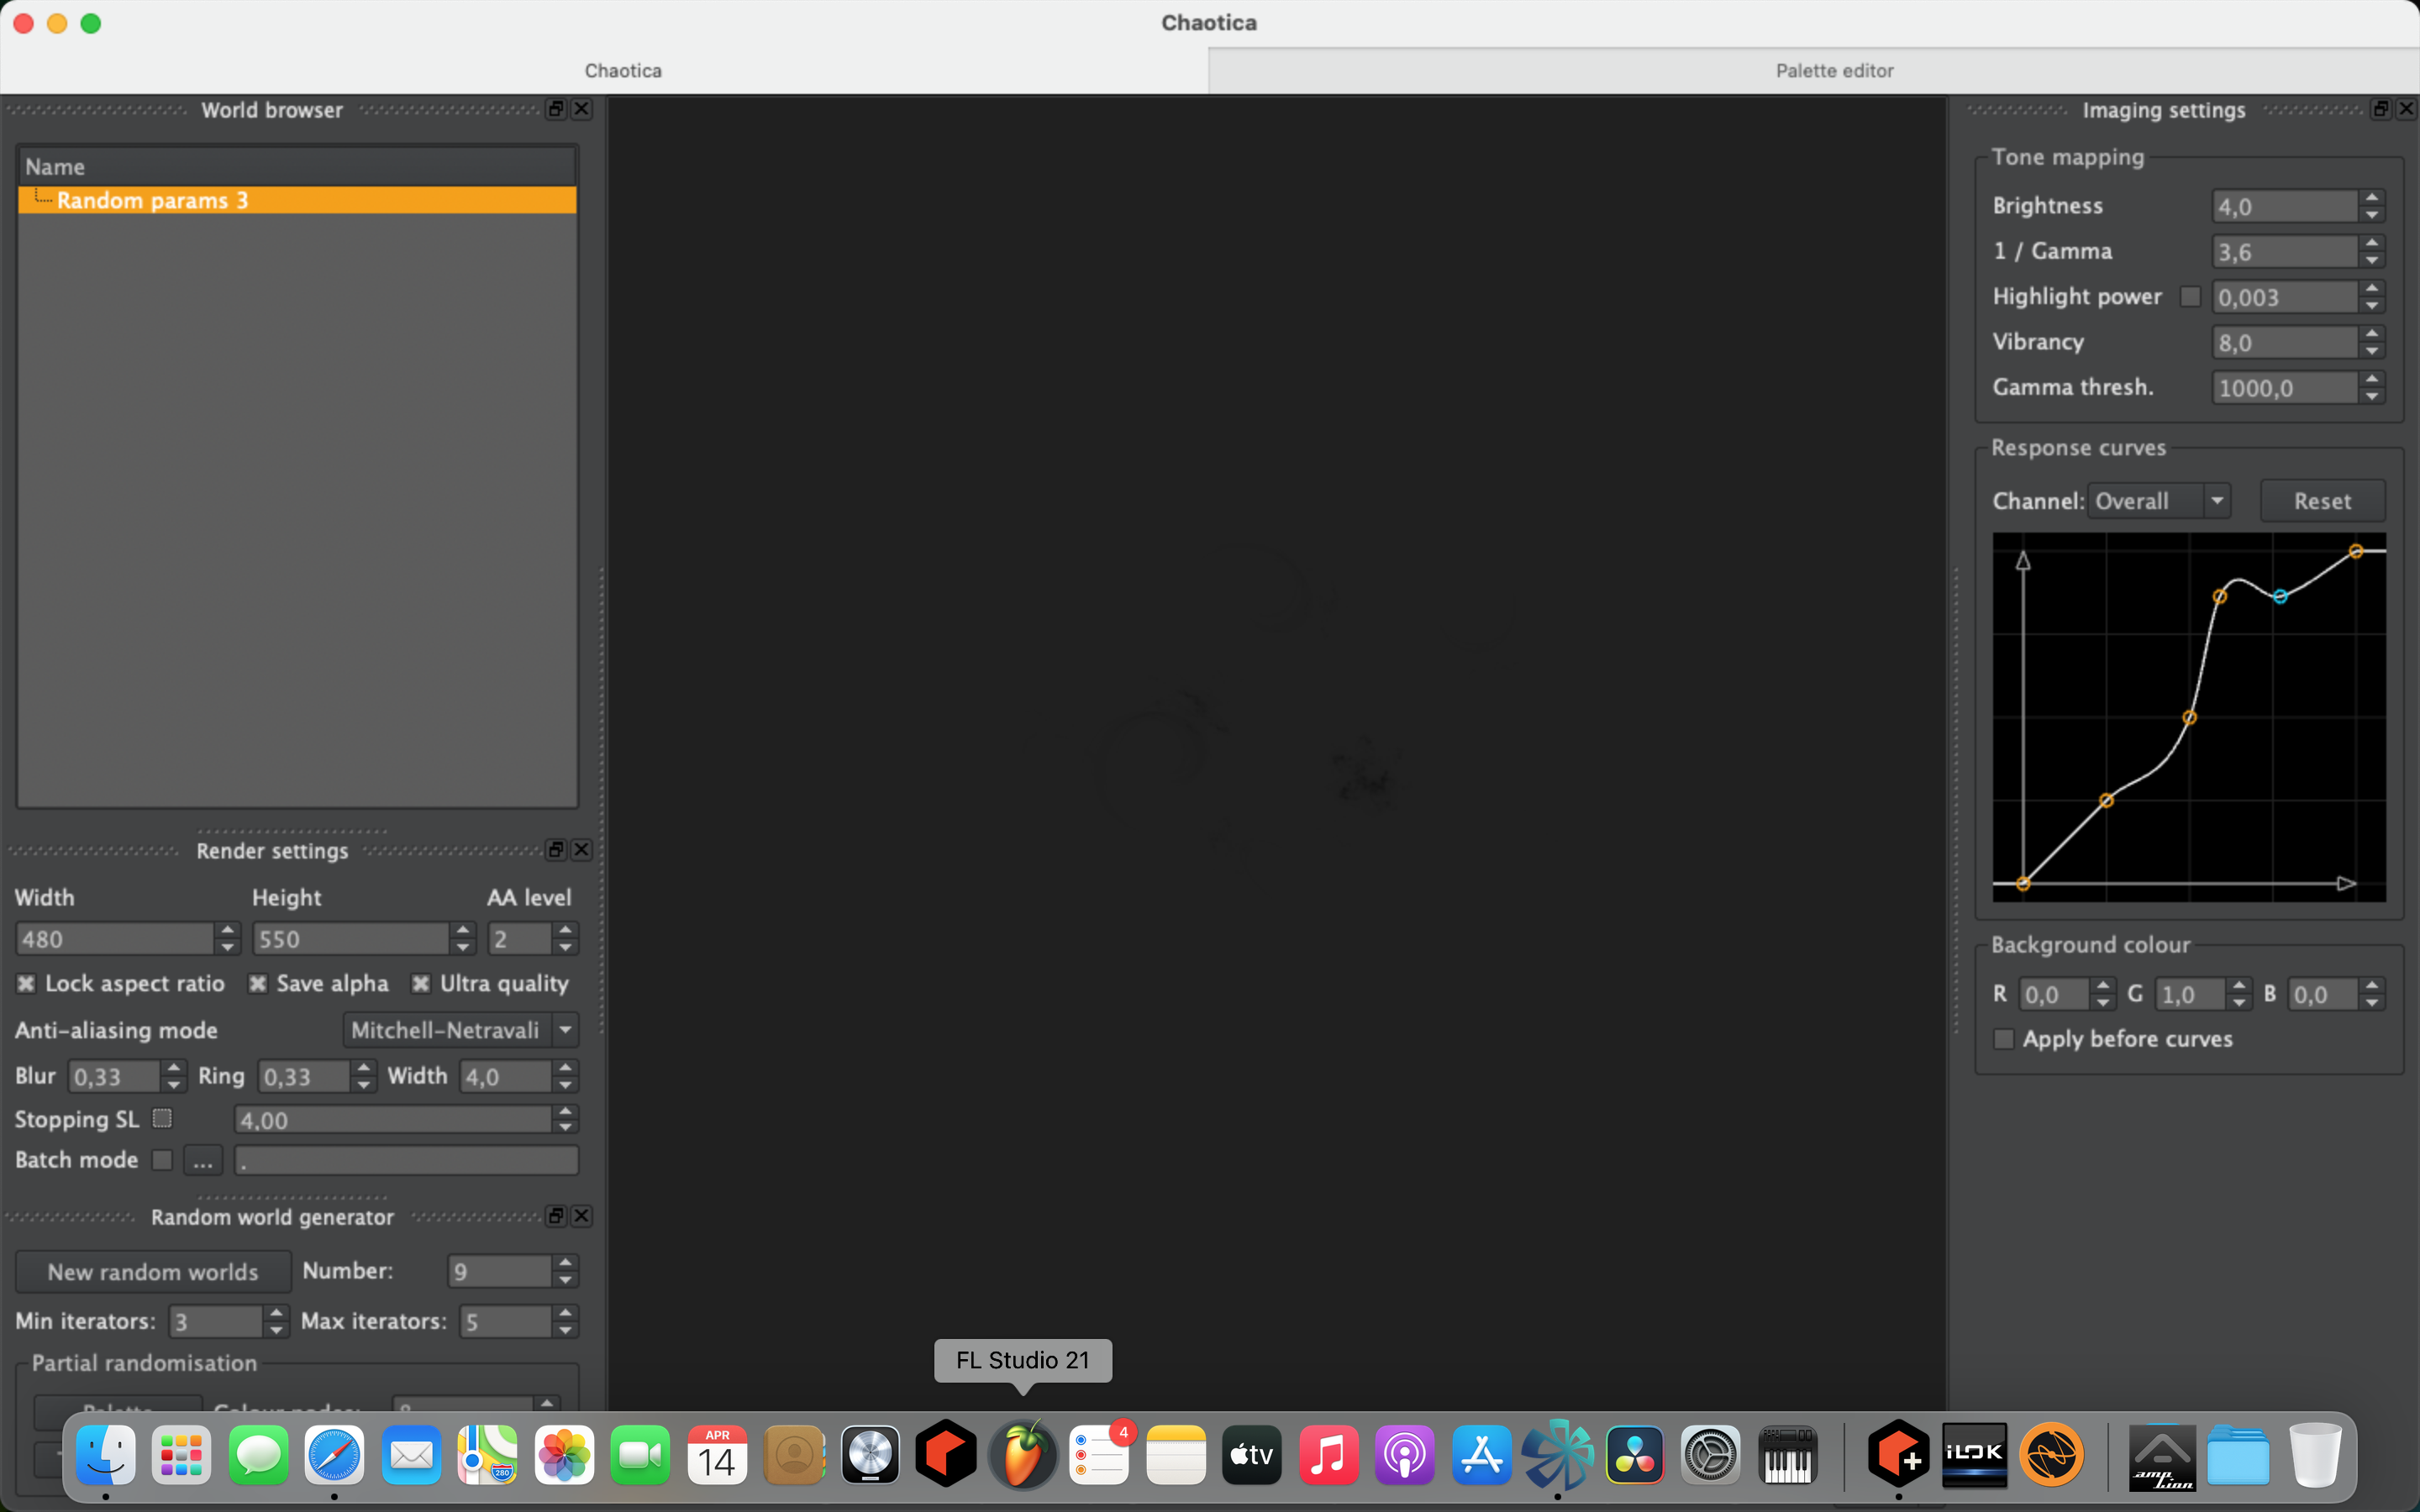Click the Reset response curves button
This screenshot has height=1512, width=2420.
[x=2323, y=500]
